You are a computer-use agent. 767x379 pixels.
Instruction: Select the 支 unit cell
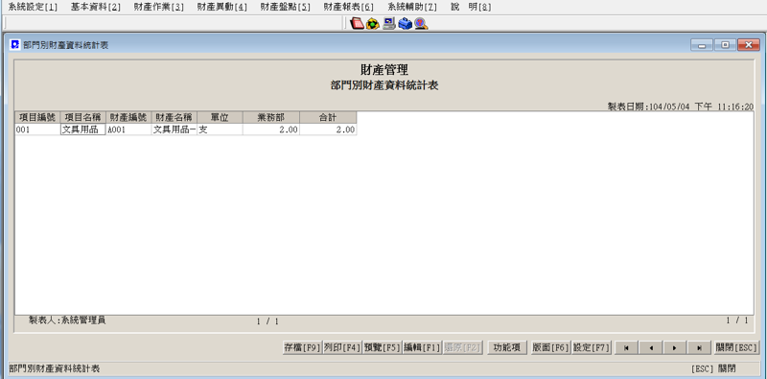point(220,130)
